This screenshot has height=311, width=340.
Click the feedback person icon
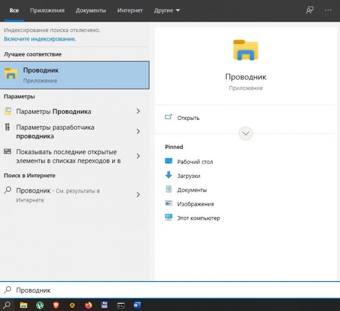pos(310,10)
